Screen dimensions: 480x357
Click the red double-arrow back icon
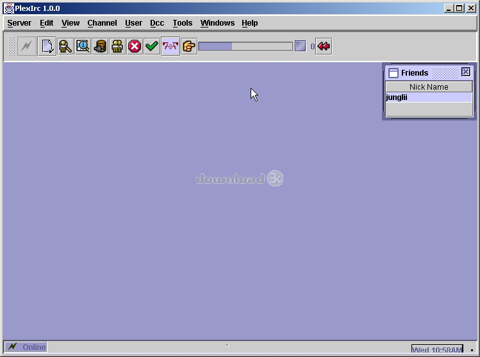click(x=324, y=46)
